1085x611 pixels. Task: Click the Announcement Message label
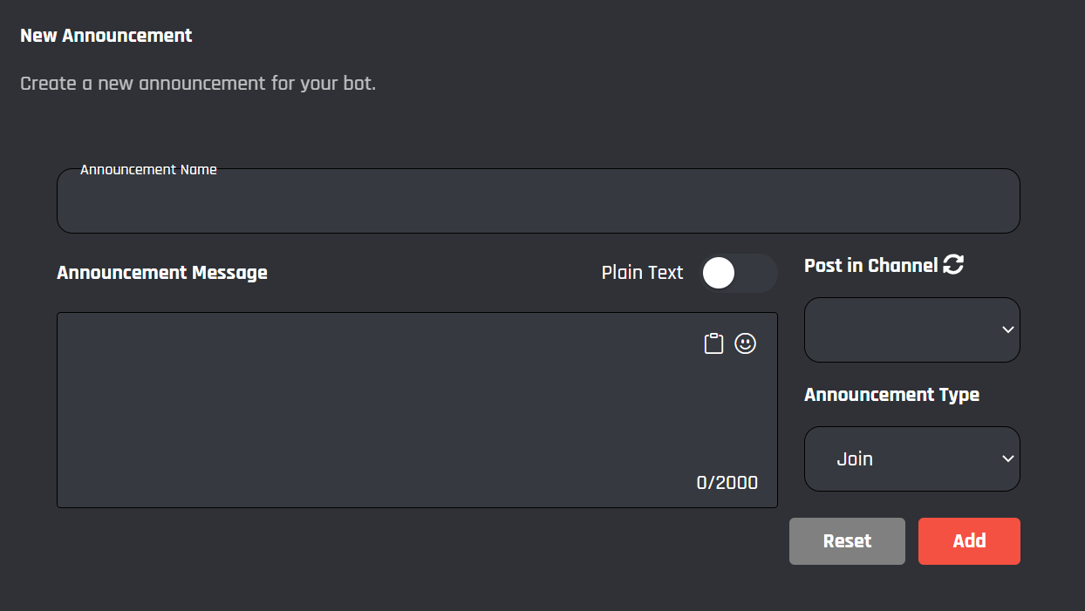click(162, 272)
